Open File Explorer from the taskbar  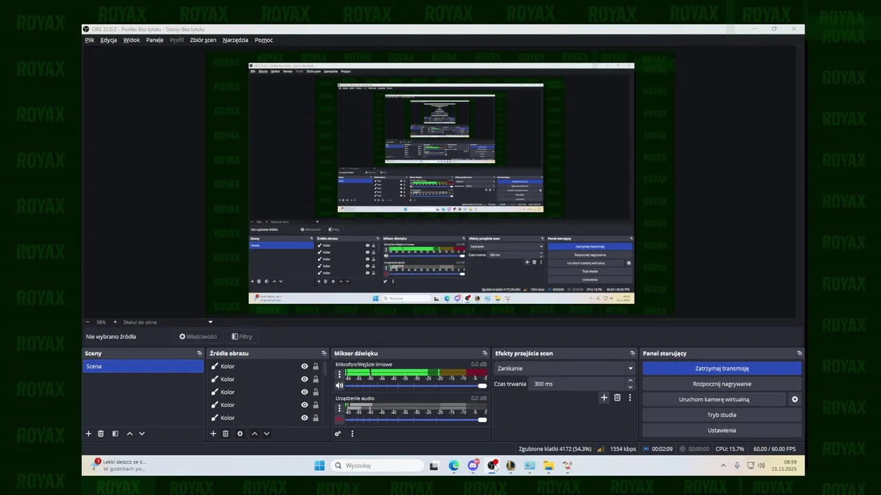pyautogui.click(x=549, y=465)
